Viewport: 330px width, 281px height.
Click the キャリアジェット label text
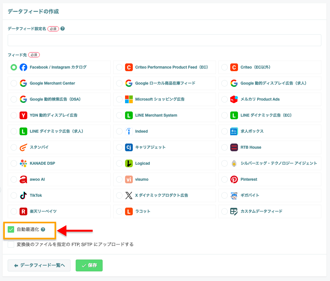point(150,147)
